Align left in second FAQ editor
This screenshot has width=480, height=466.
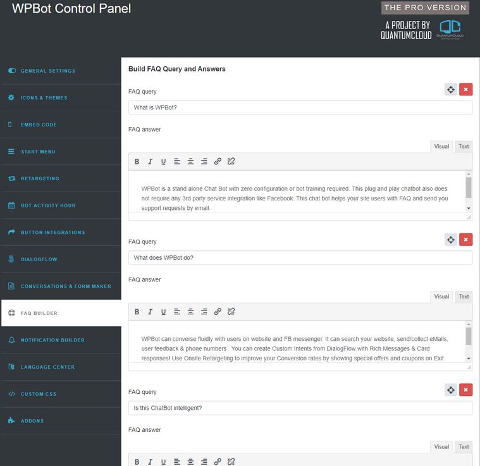click(x=177, y=312)
